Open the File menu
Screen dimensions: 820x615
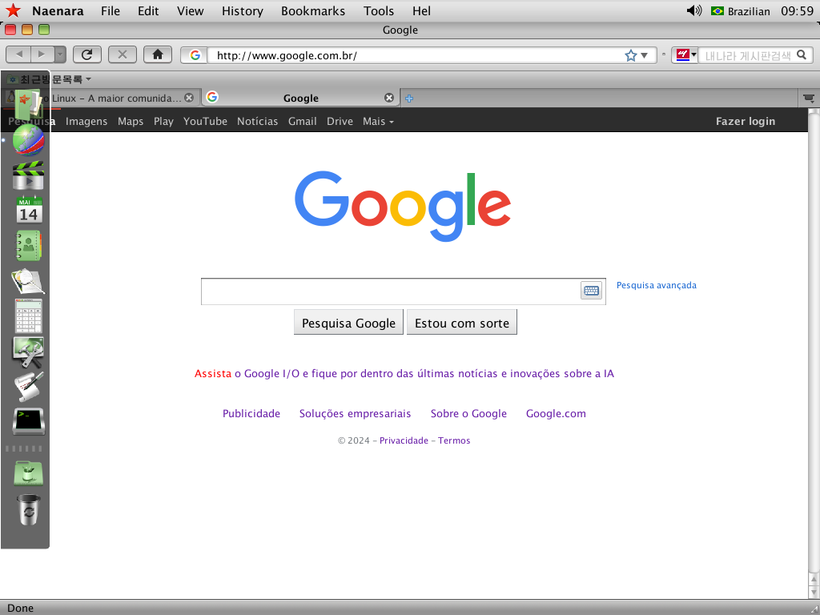click(x=111, y=11)
